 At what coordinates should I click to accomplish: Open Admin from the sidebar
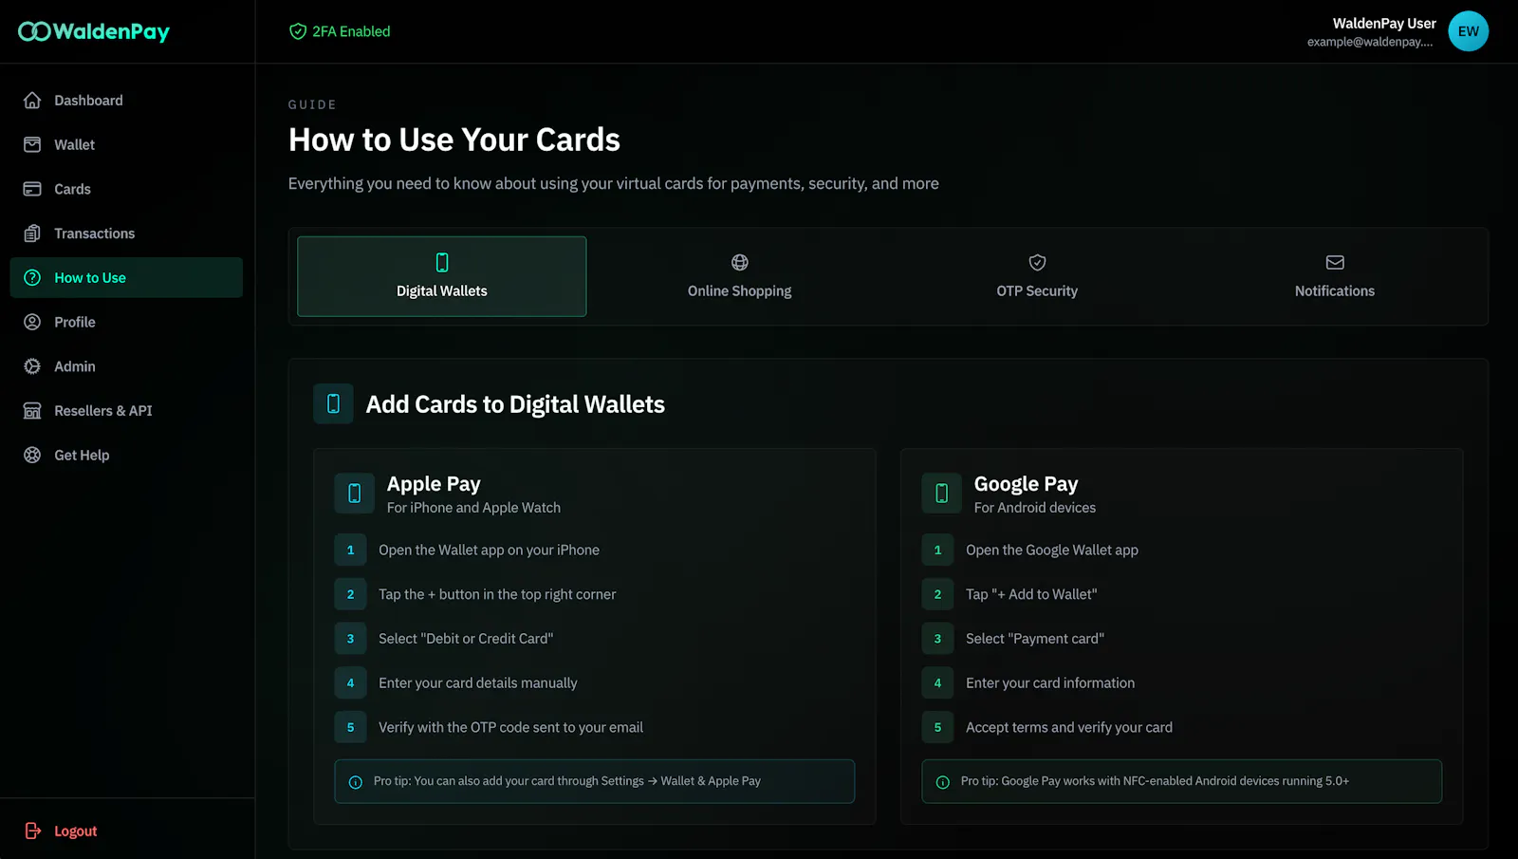[x=126, y=366]
